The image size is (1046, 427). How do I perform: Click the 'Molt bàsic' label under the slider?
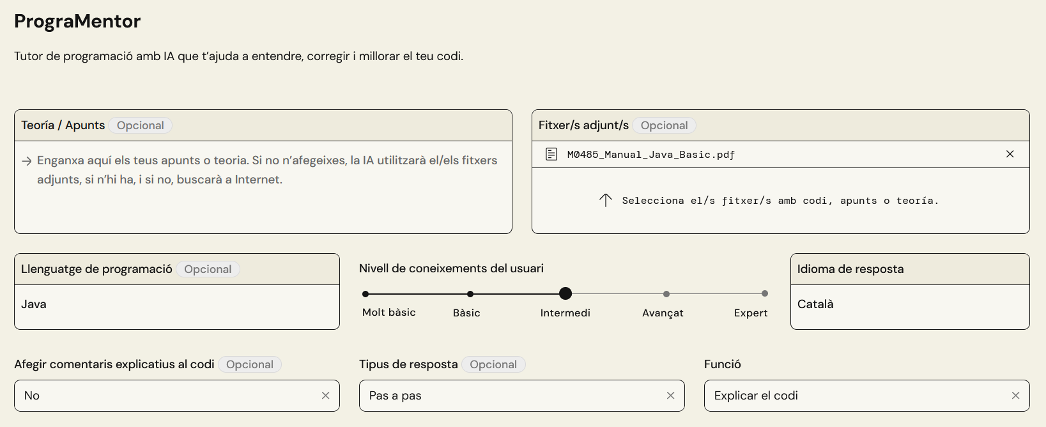(x=389, y=312)
